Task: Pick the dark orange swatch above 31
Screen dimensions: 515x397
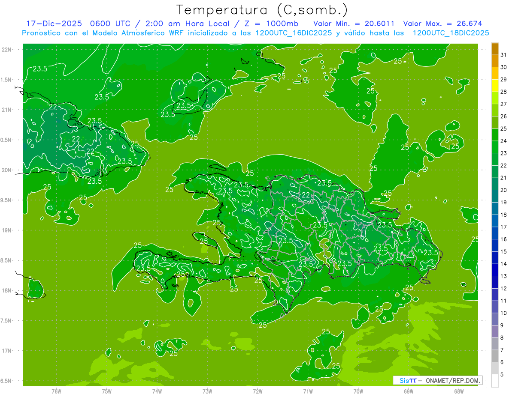Action: (x=495, y=49)
